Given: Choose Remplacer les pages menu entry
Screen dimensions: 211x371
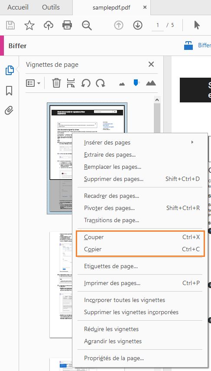Looking at the screenshot, I should [139, 167].
